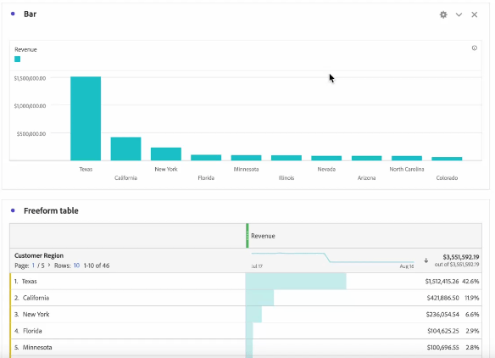Click the Revenue legend color swatch

coord(17,59)
